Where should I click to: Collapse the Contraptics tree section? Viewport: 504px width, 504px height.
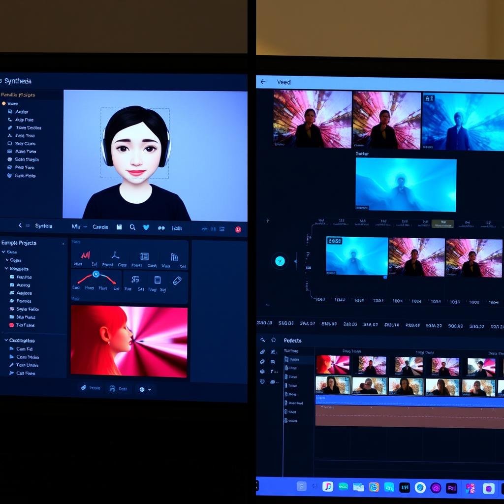tap(6, 340)
